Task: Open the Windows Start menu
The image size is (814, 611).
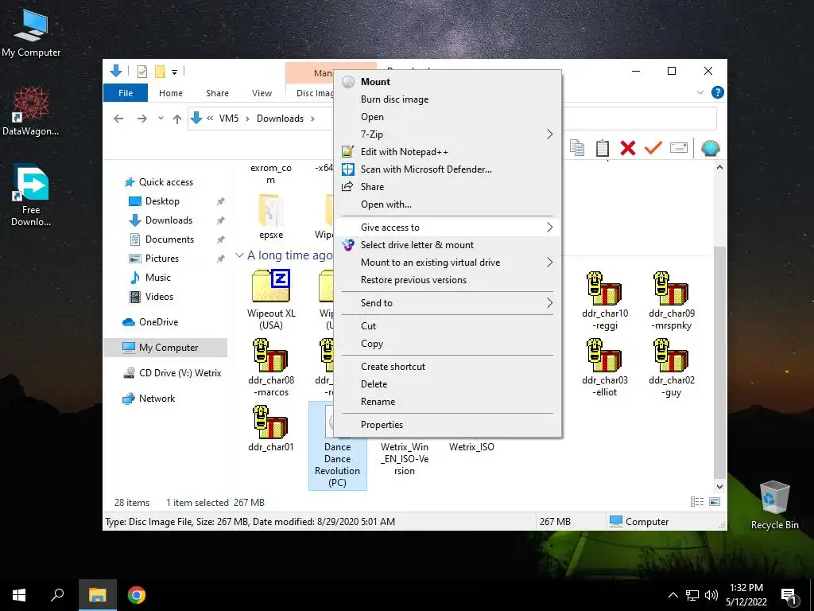Action: (x=19, y=595)
